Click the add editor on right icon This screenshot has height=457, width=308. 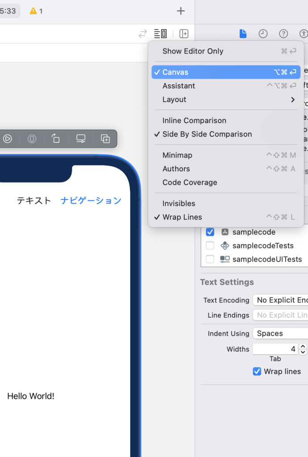[x=184, y=33]
